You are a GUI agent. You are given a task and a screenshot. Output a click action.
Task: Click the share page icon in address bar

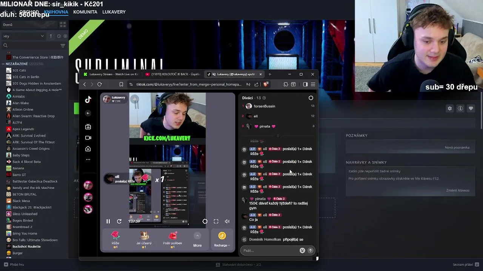(257, 84)
